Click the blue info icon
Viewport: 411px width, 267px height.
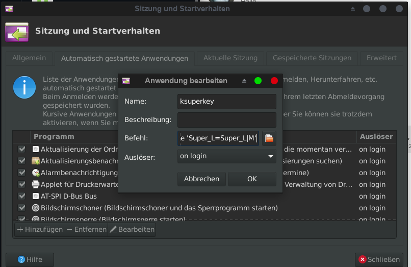tap(24, 87)
